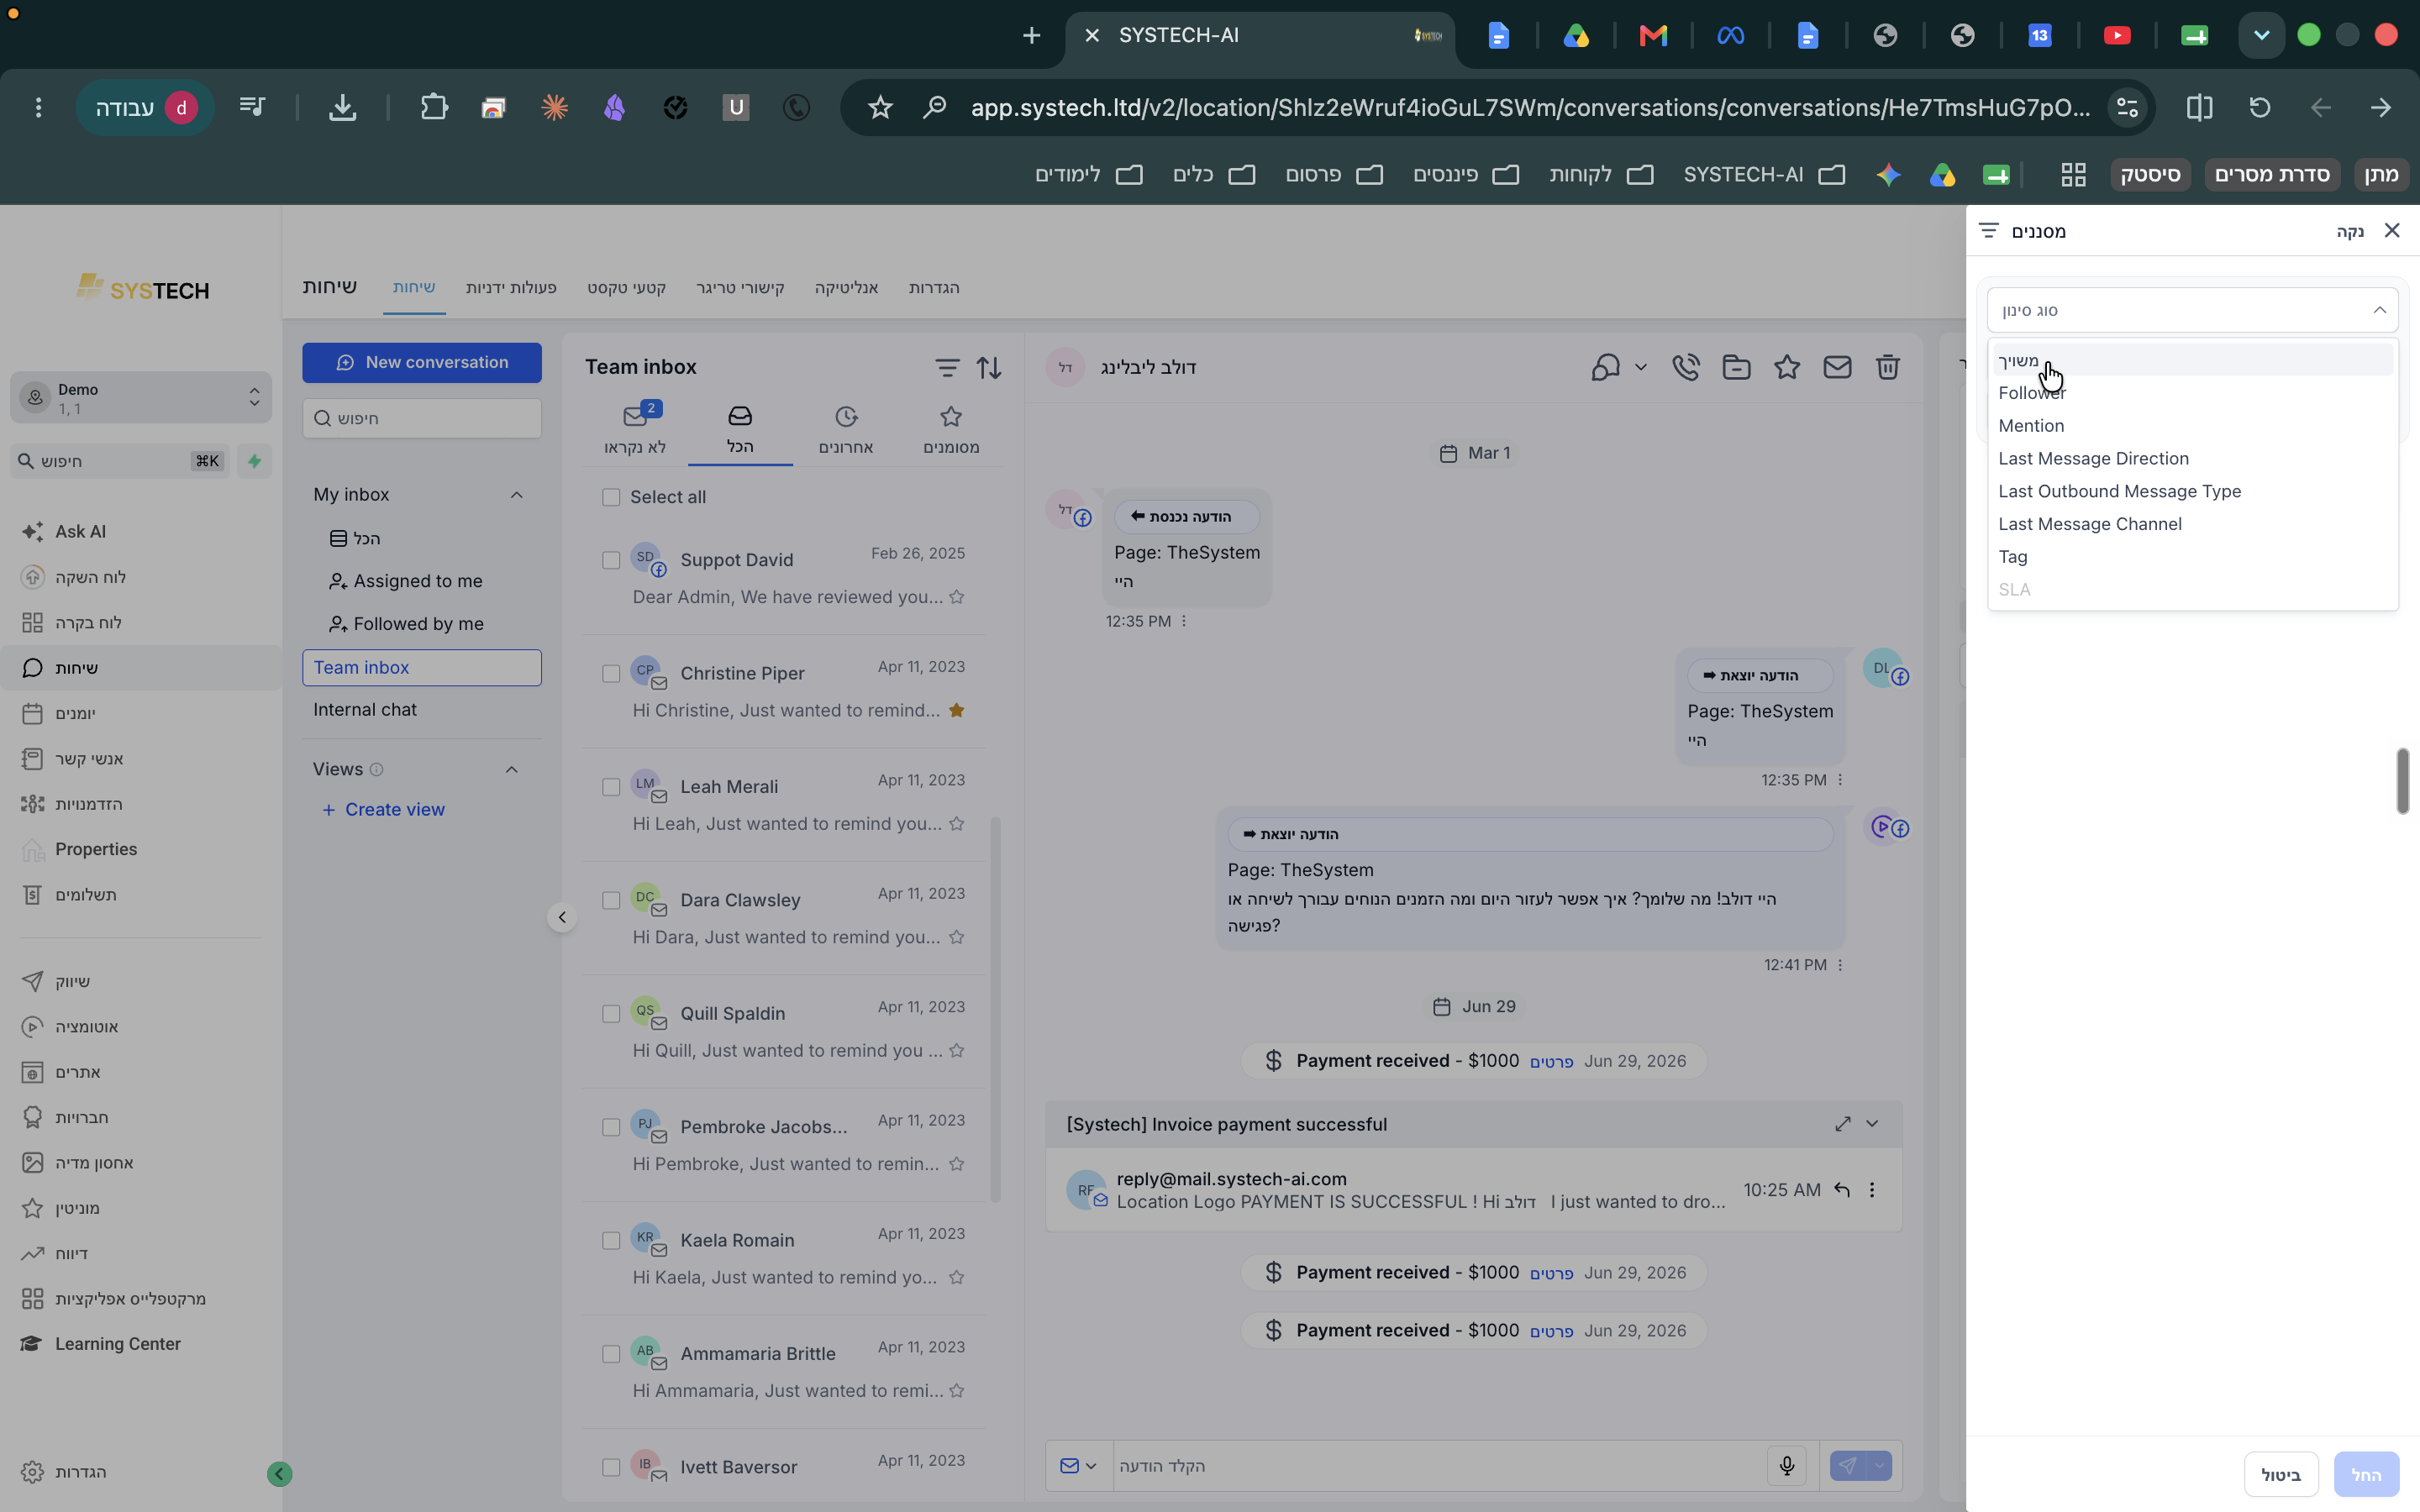Collapse sidebar with green chevron button

click(279, 1473)
